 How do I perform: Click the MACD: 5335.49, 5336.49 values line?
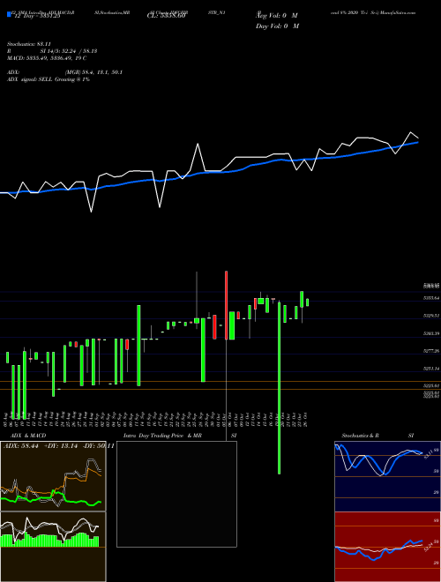pyautogui.click(x=47, y=58)
